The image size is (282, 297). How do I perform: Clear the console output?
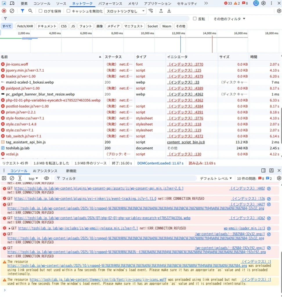(x=12, y=178)
